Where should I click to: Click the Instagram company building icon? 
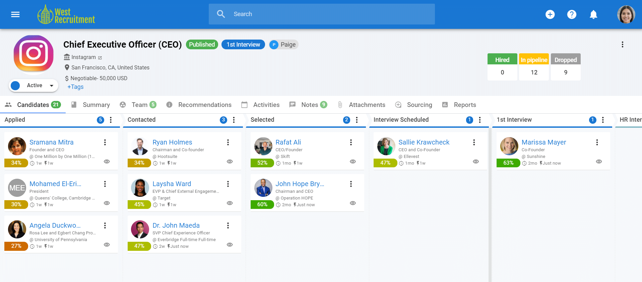coord(67,57)
